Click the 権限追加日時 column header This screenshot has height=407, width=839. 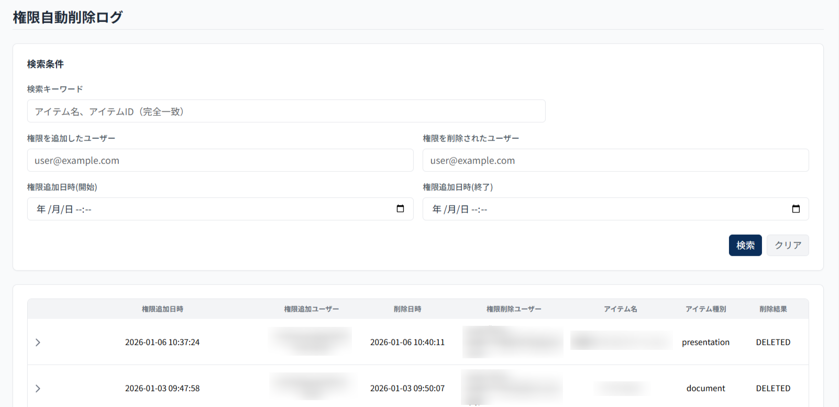(162, 310)
